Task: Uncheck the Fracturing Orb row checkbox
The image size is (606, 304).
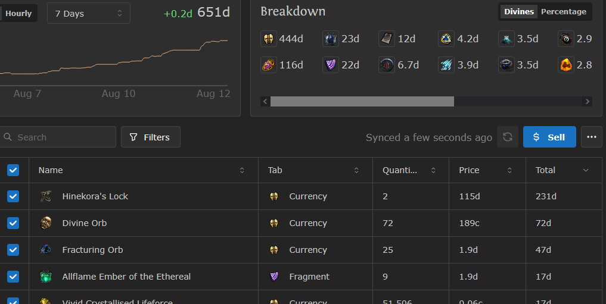Action: point(13,250)
